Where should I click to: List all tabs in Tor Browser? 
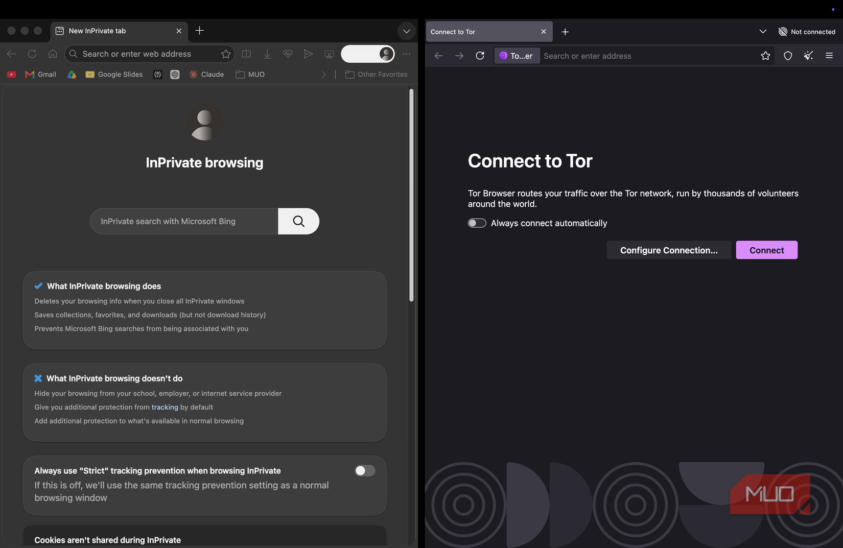pos(763,32)
